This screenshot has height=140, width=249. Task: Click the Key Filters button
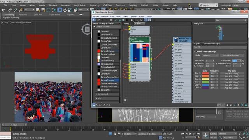[x=229, y=137]
